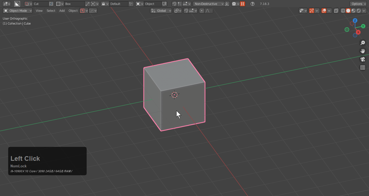
Task: Click the BoxCutter help question mark icon
Action: click(x=253, y=4)
